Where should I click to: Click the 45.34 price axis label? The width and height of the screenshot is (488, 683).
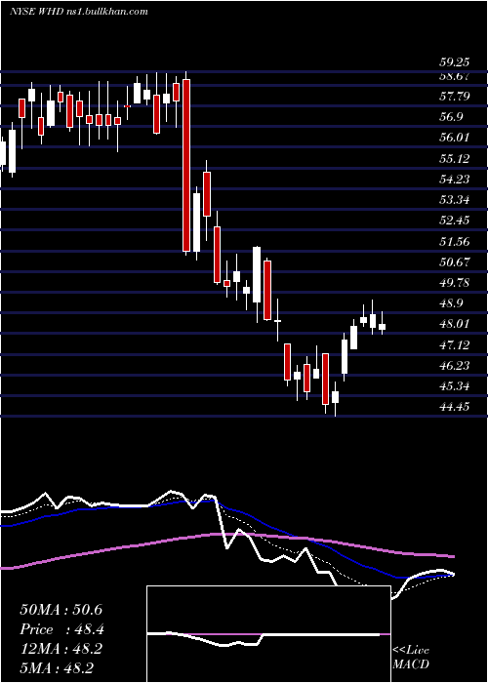[454, 386]
